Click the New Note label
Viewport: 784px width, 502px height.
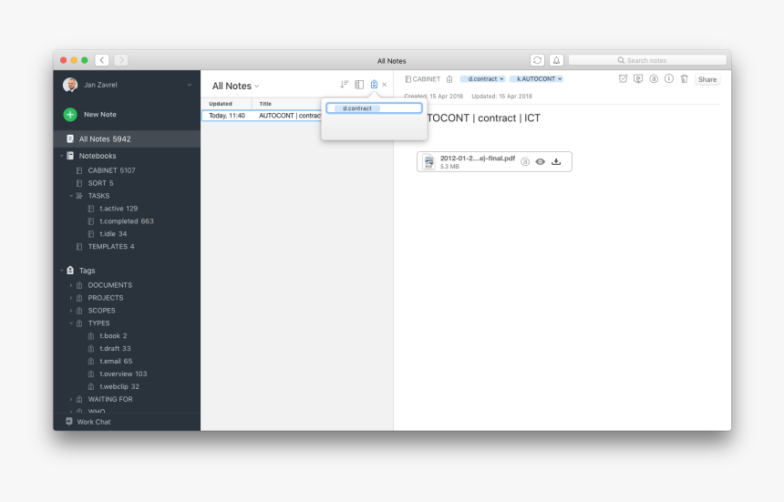click(100, 115)
